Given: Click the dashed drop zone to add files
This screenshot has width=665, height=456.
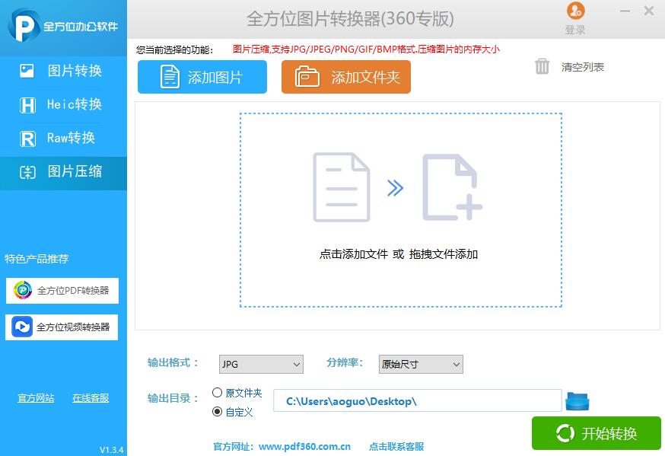Looking at the screenshot, I should tap(401, 210).
